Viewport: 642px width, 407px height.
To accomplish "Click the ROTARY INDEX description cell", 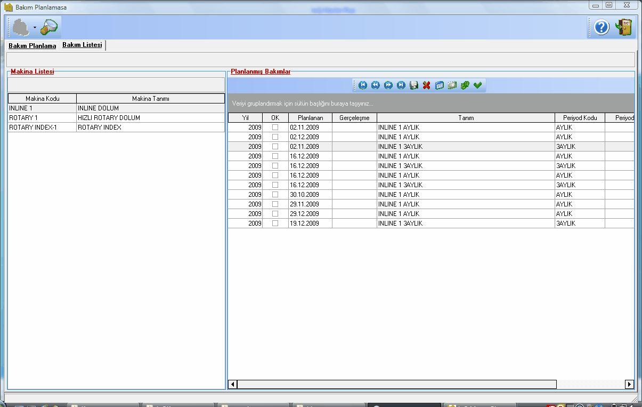I will [x=150, y=127].
